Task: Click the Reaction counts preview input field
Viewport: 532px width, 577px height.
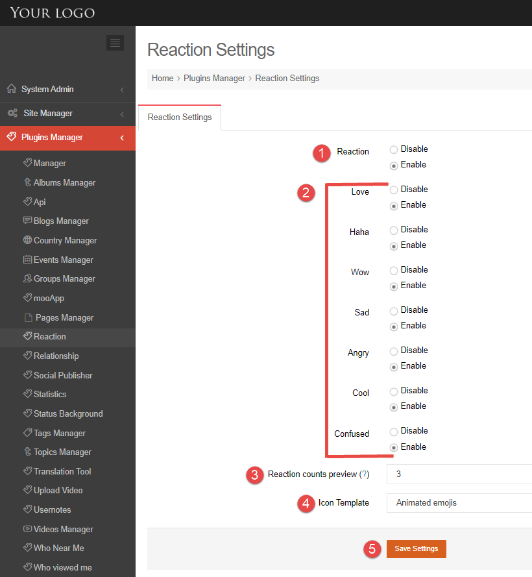Action: [459, 474]
